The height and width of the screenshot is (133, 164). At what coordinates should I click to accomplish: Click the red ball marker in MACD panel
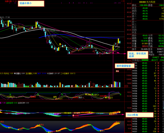[73, 116]
